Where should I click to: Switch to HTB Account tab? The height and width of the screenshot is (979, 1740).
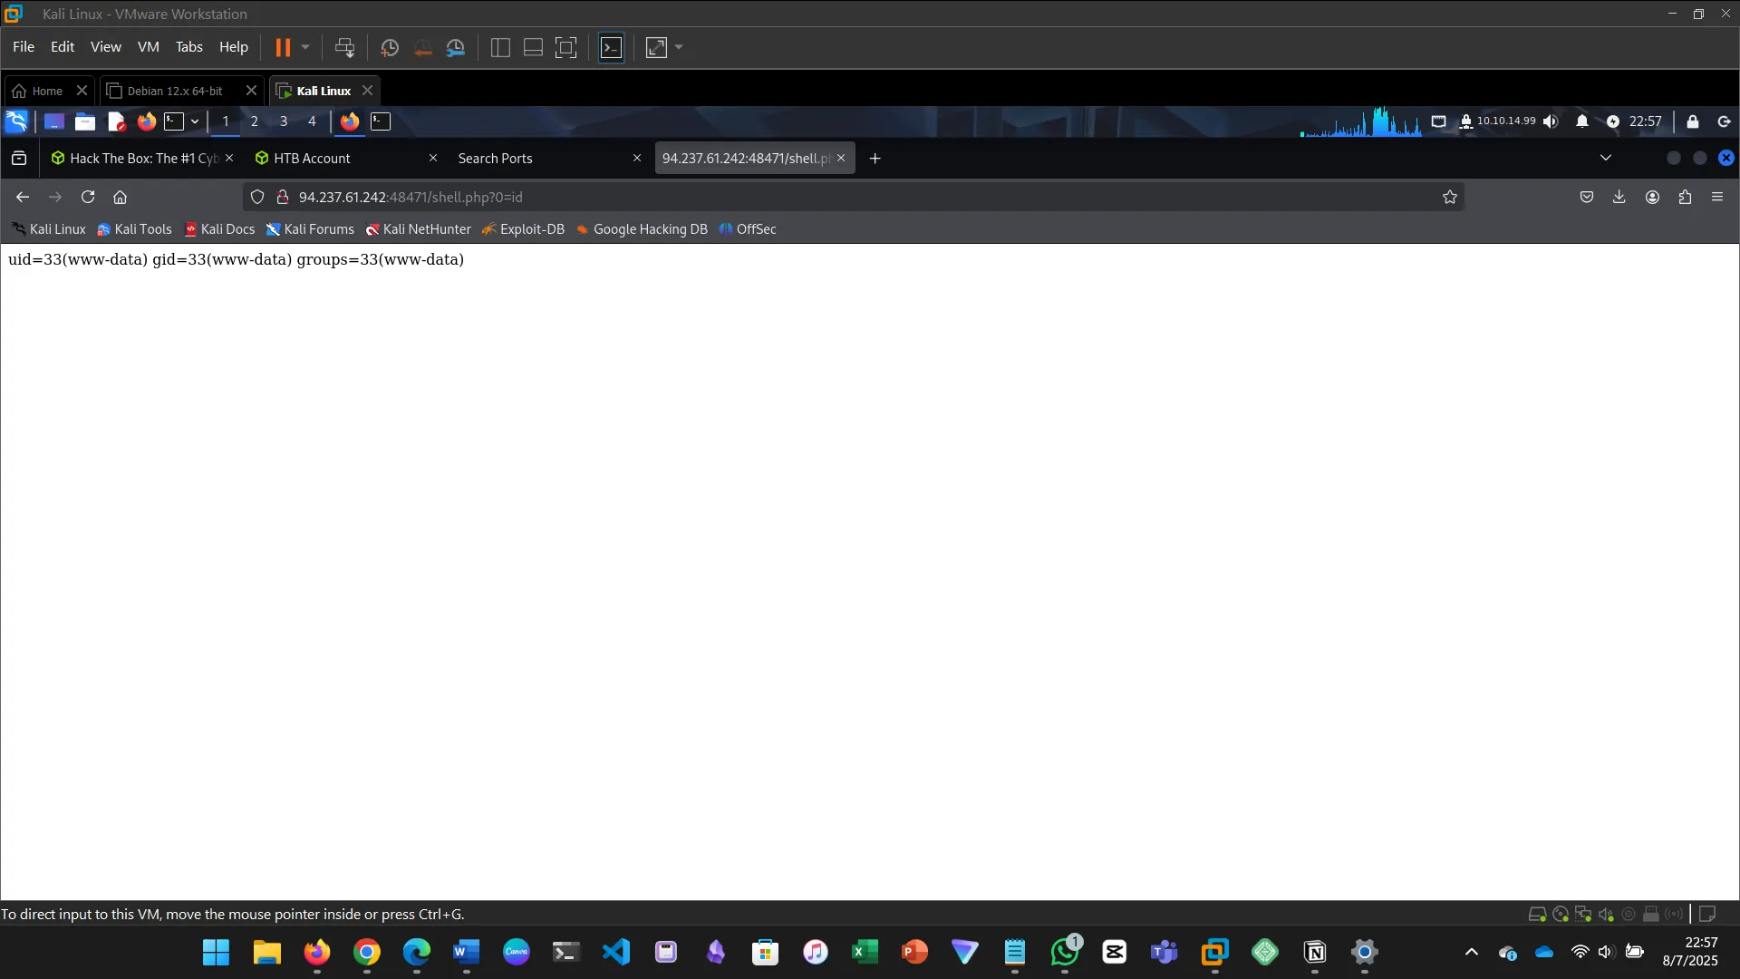(312, 158)
